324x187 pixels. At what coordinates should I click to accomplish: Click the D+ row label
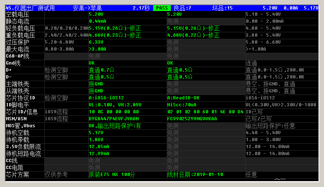coord(10,70)
